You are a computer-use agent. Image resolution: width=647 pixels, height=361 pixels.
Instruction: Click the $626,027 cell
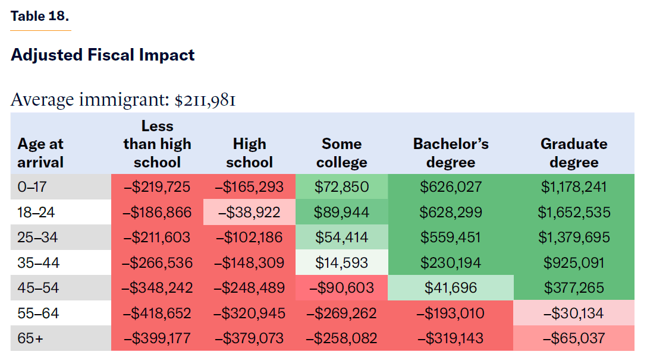click(451, 187)
